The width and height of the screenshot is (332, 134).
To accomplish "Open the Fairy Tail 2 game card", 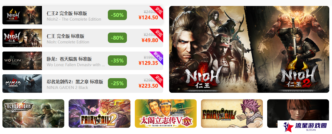I will 99,113.
